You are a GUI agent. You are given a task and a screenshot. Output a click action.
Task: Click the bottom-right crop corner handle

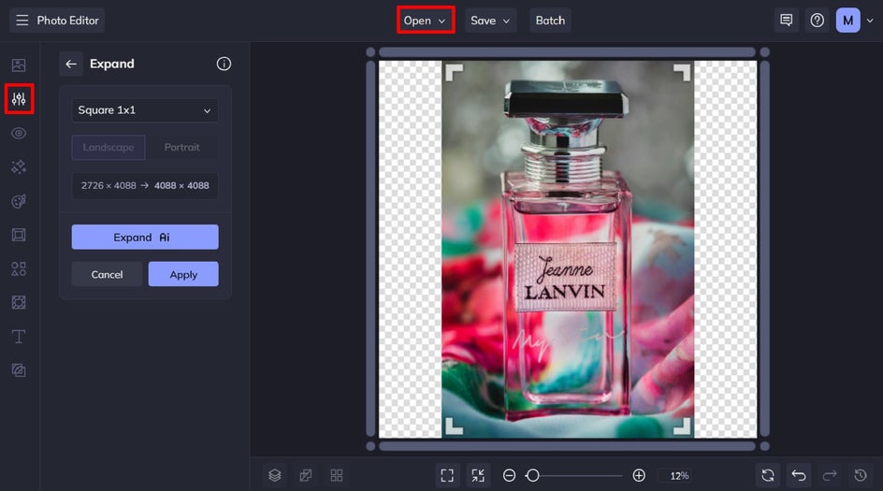point(681,426)
